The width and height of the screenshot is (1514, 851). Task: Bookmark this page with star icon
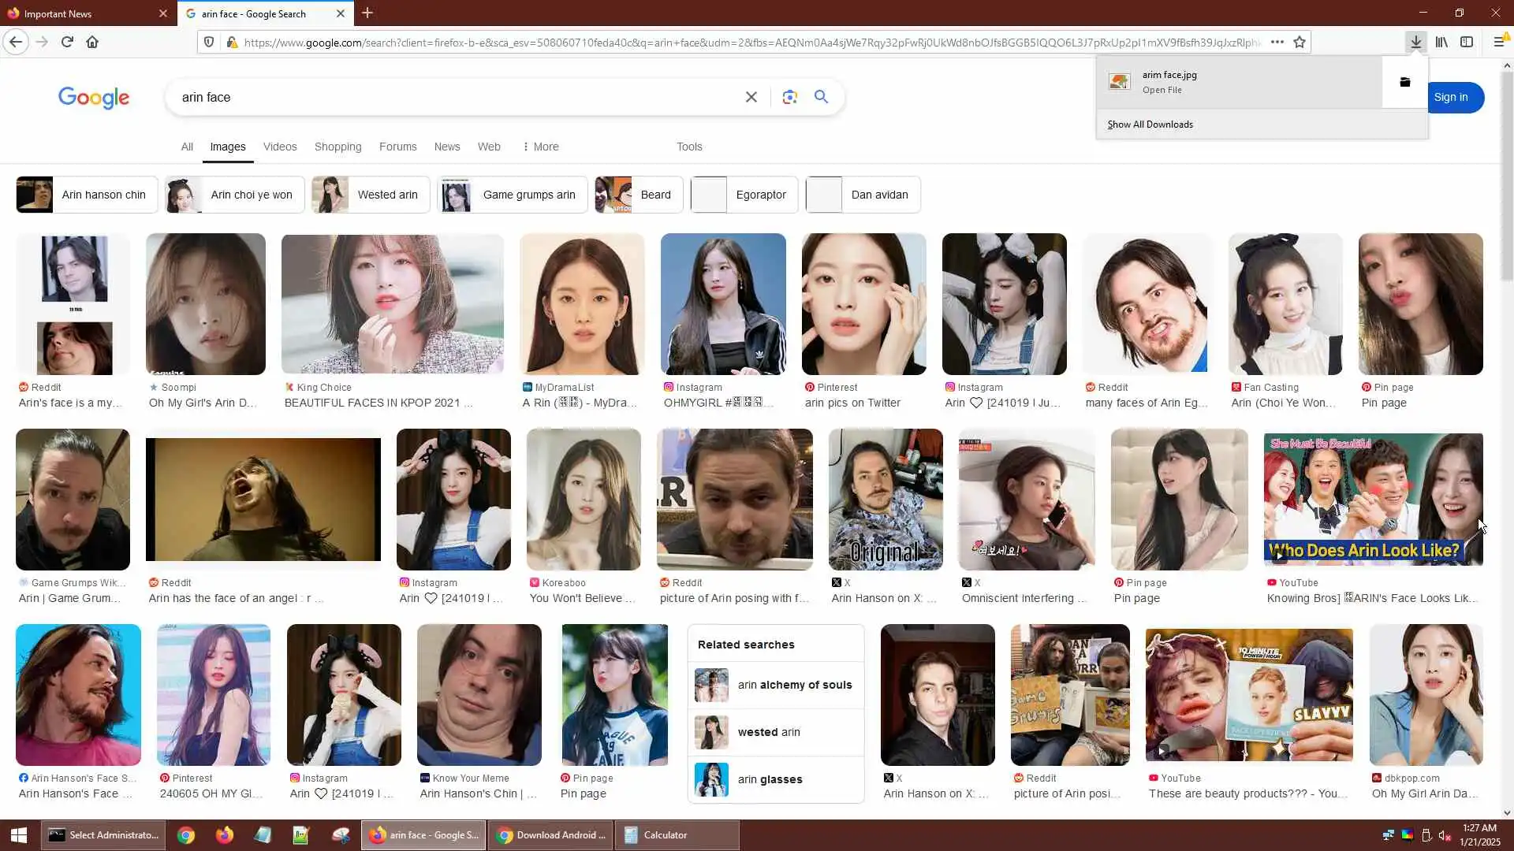click(1300, 43)
